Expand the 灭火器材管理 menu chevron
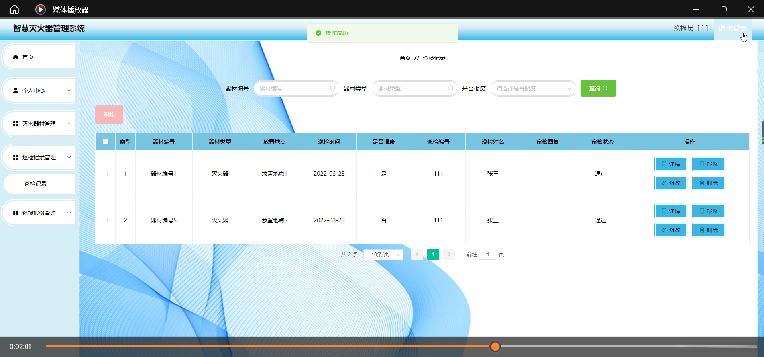Image resolution: width=764 pixels, height=357 pixels. [69, 124]
